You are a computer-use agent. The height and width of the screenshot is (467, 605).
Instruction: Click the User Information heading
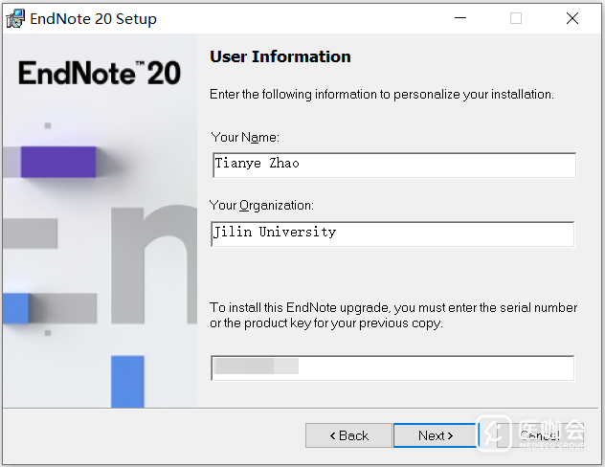tap(280, 56)
